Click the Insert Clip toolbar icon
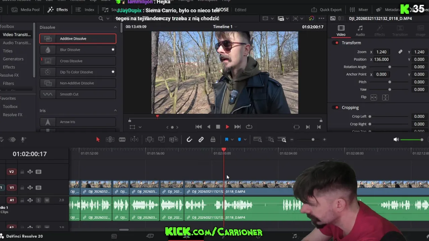 (x=149, y=140)
